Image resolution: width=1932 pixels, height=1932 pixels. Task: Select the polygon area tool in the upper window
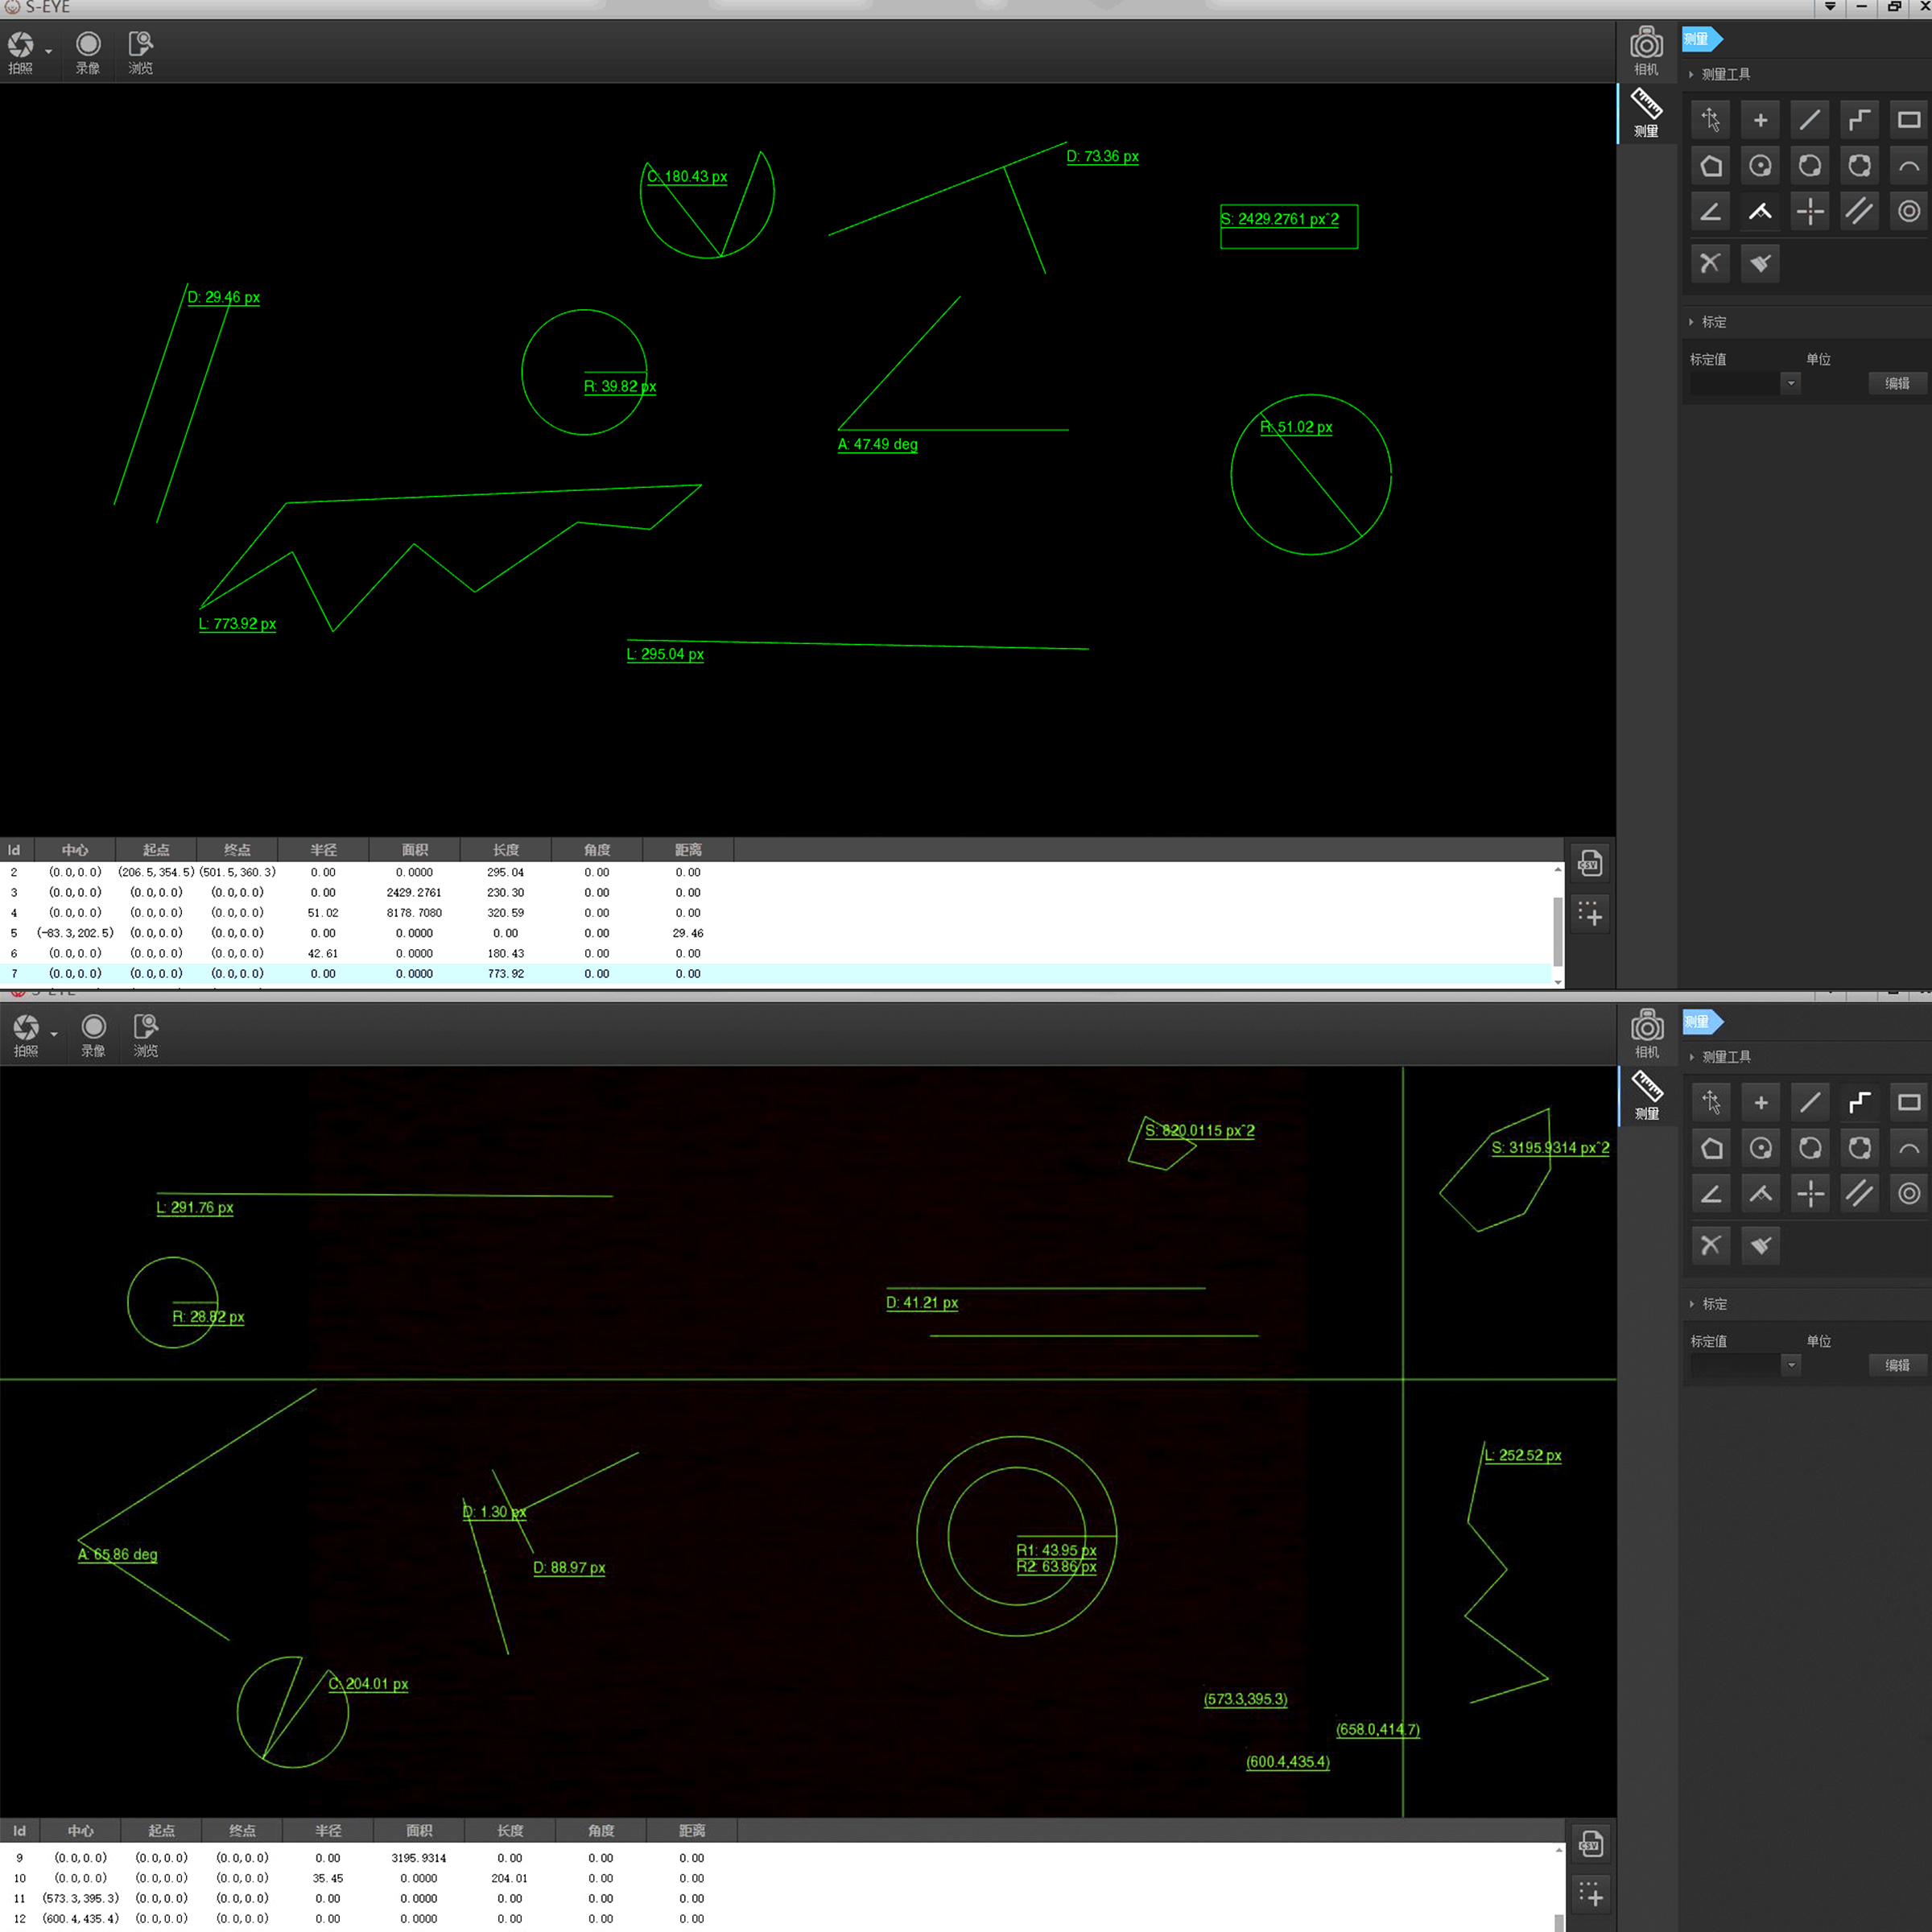click(1711, 166)
